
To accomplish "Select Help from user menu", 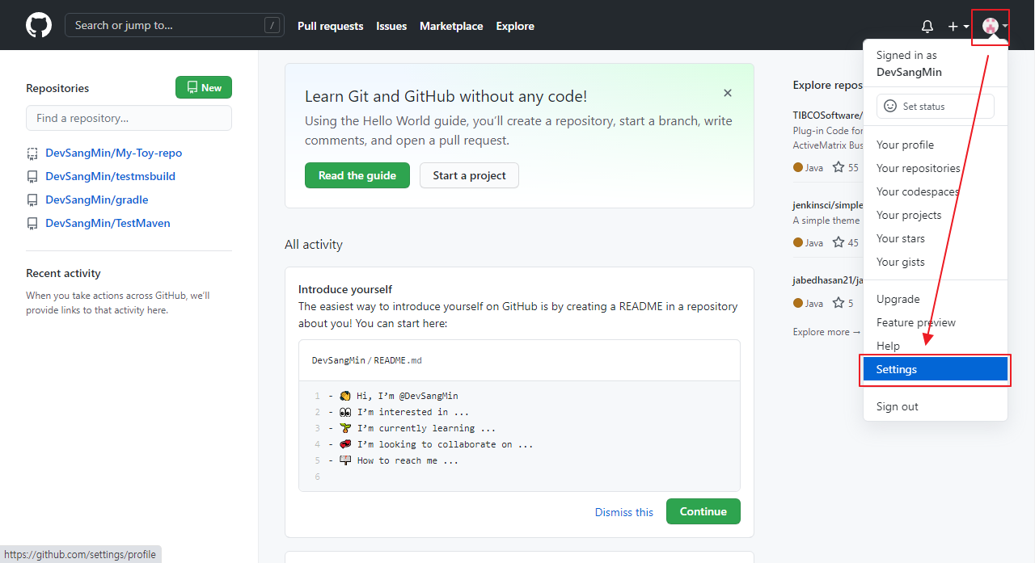I will 936,346.
